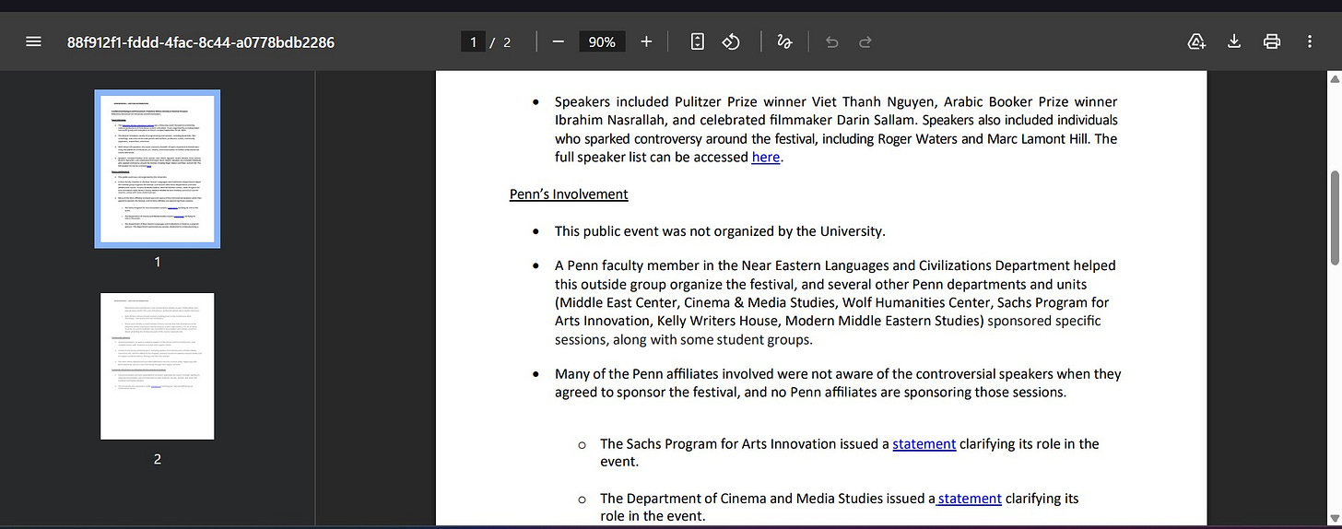Rotate the document counterclockwise

coord(731,41)
